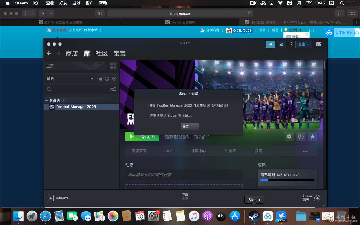Open the Steam 客服站点 support link
This screenshot has width=360, height=225.
170,116
